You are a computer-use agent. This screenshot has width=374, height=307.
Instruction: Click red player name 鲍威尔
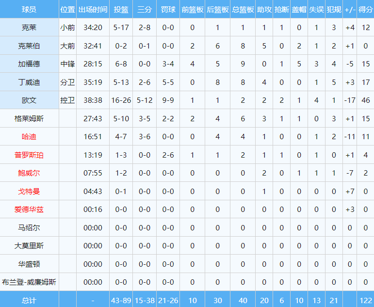(29, 173)
